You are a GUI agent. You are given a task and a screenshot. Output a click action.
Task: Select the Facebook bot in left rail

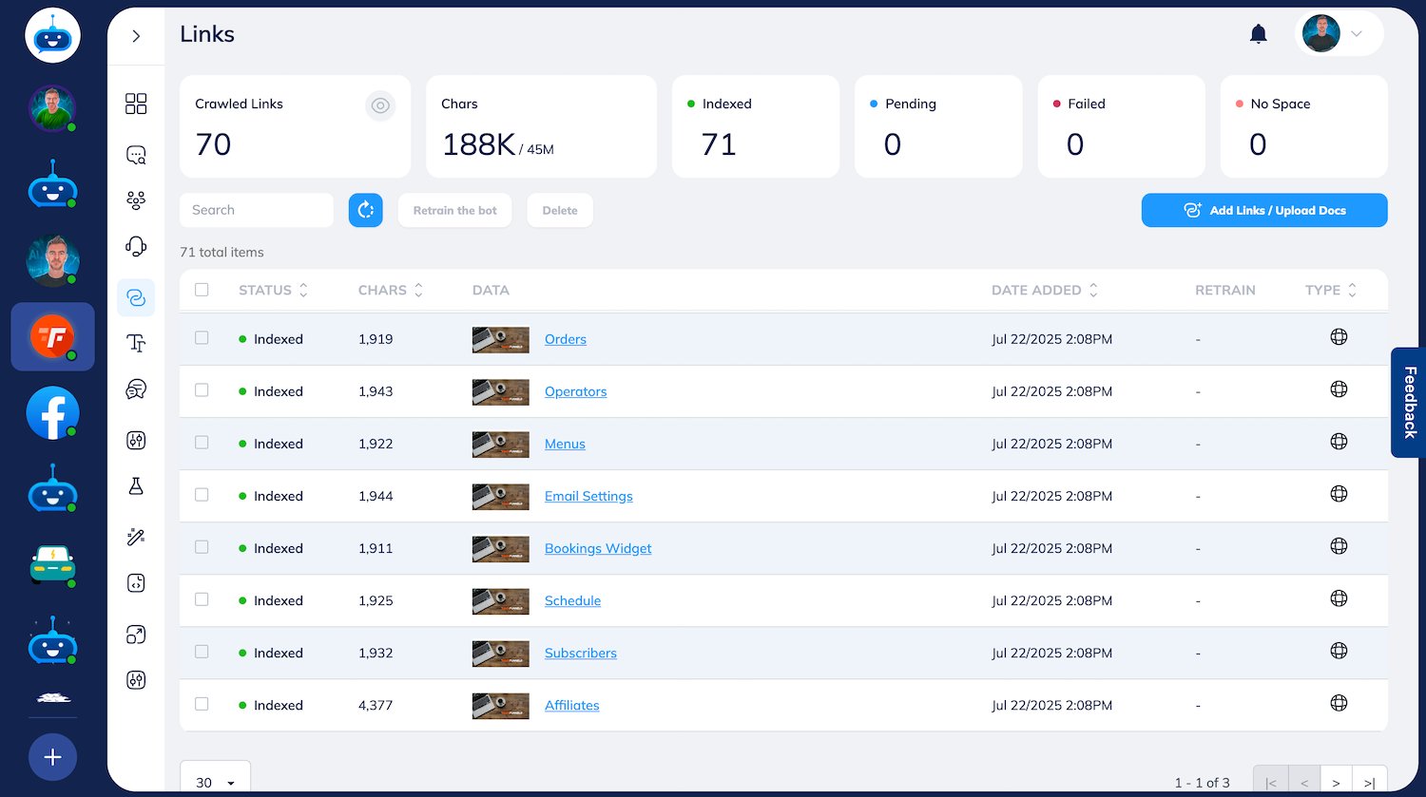pos(52,413)
